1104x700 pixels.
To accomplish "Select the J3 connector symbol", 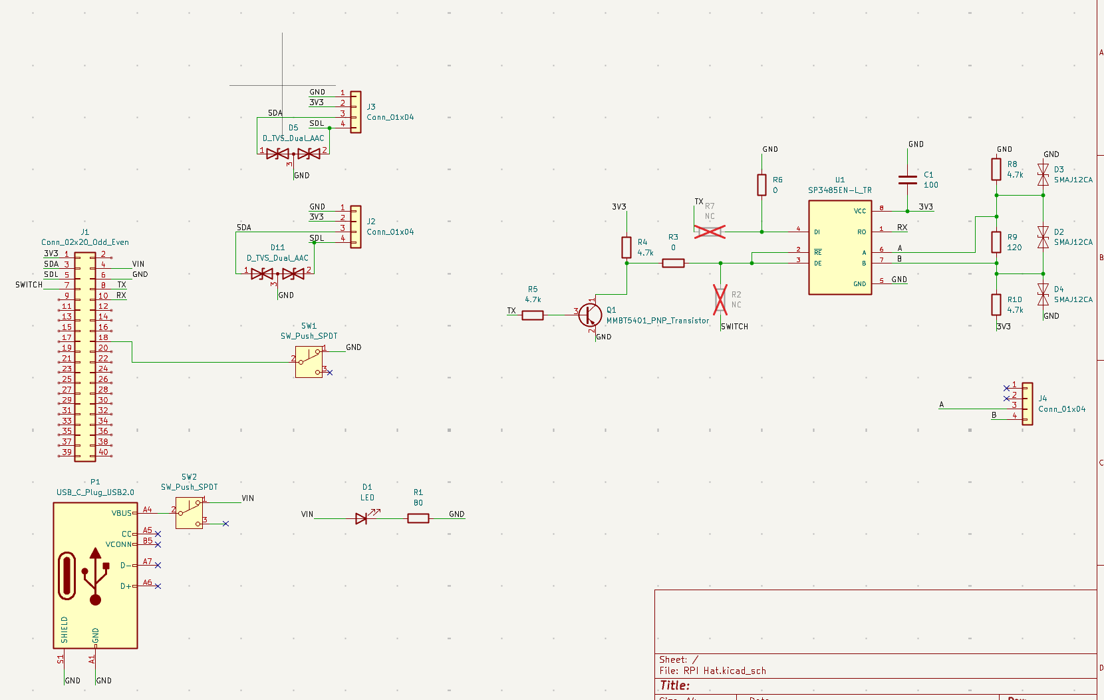I will click(356, 112).
